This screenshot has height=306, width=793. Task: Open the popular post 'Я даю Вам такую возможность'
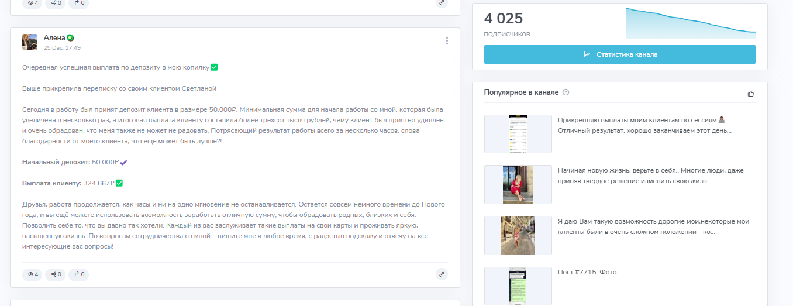coord(653,226)
